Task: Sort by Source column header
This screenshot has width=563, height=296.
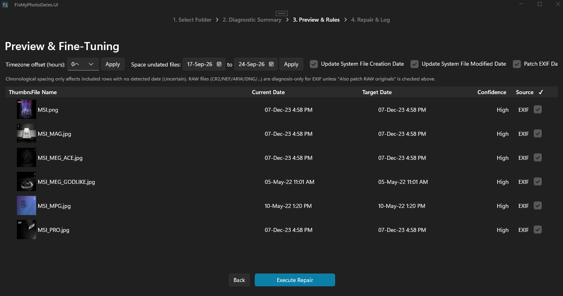Action: coord(525,92)
